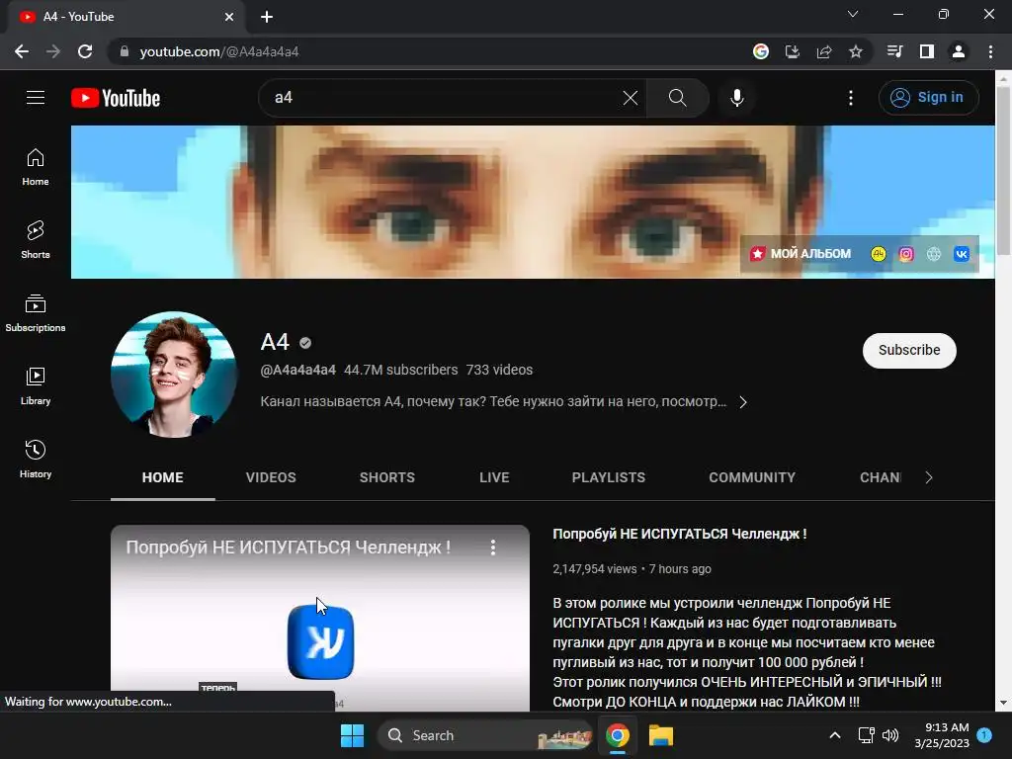Start voice search with microphone
Image resolution: width=1012 pixels, height=759 pixels.
point(737,98)
